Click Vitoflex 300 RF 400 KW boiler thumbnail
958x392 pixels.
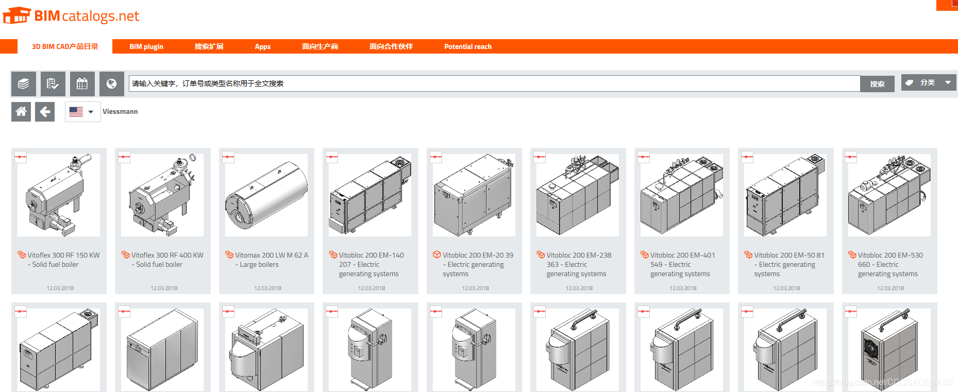[162, 195]
